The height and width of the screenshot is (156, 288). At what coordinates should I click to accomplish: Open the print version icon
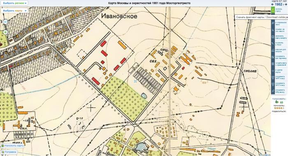click(273, 50)
